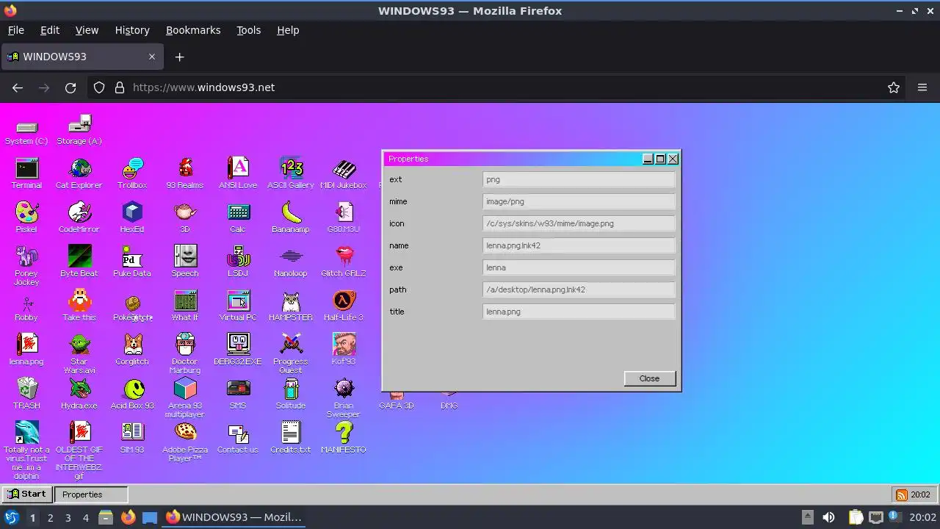This screenshot has height=529, width=940.
Task: Open MIDI Jukebox icon
Action: (344, 174)
